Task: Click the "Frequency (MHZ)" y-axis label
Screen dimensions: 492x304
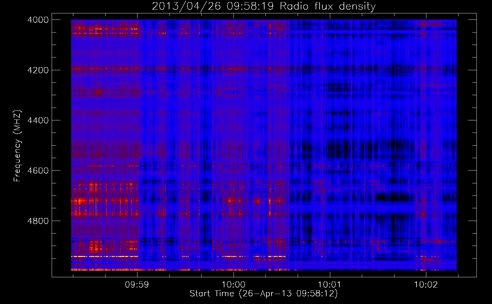Action: click(17, 146)
